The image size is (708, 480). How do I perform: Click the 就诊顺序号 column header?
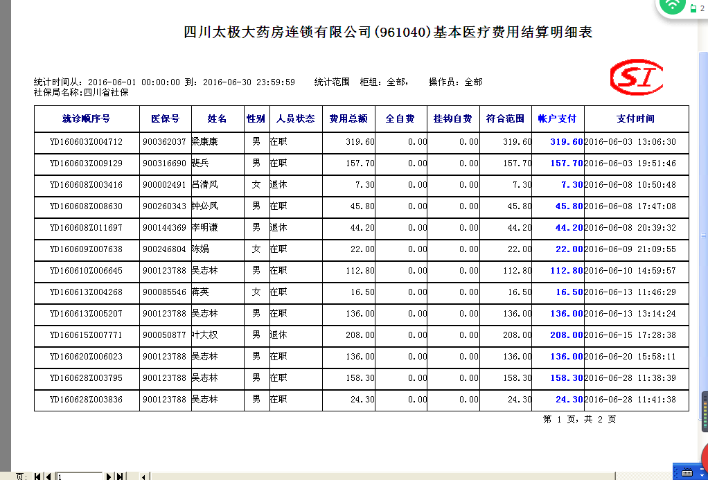[86, 118]
